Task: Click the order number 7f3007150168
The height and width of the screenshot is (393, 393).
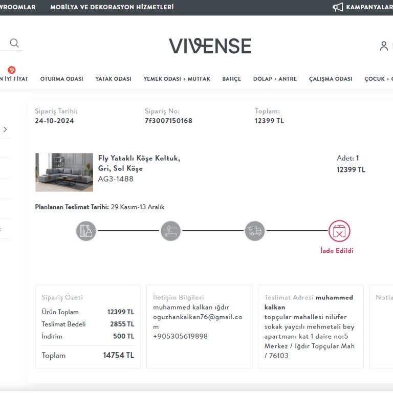Action: click(169, 121)
